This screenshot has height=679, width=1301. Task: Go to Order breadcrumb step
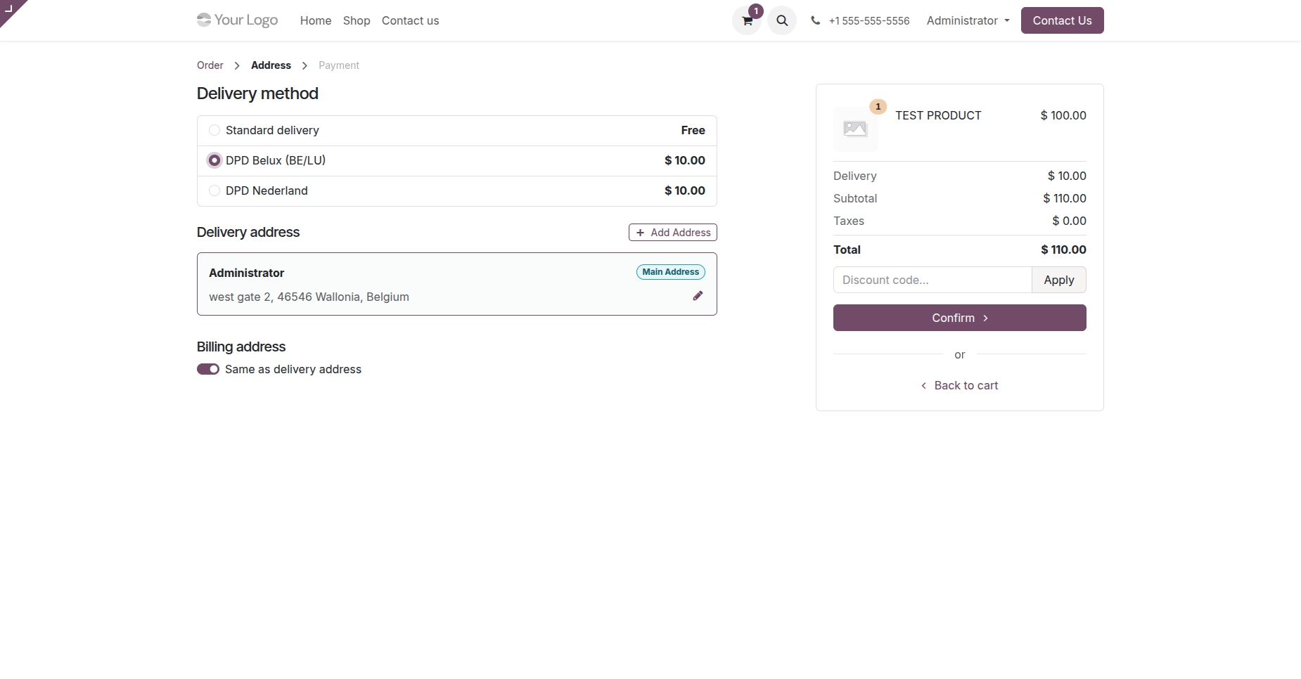tap(210, 65)
